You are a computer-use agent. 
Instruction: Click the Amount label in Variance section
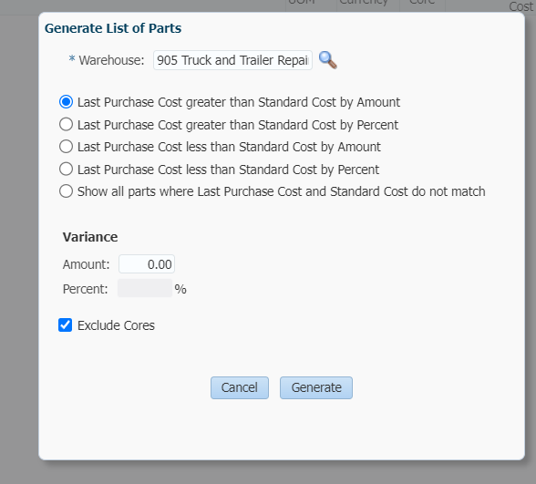pyautogui.click(x=86, y=264)
